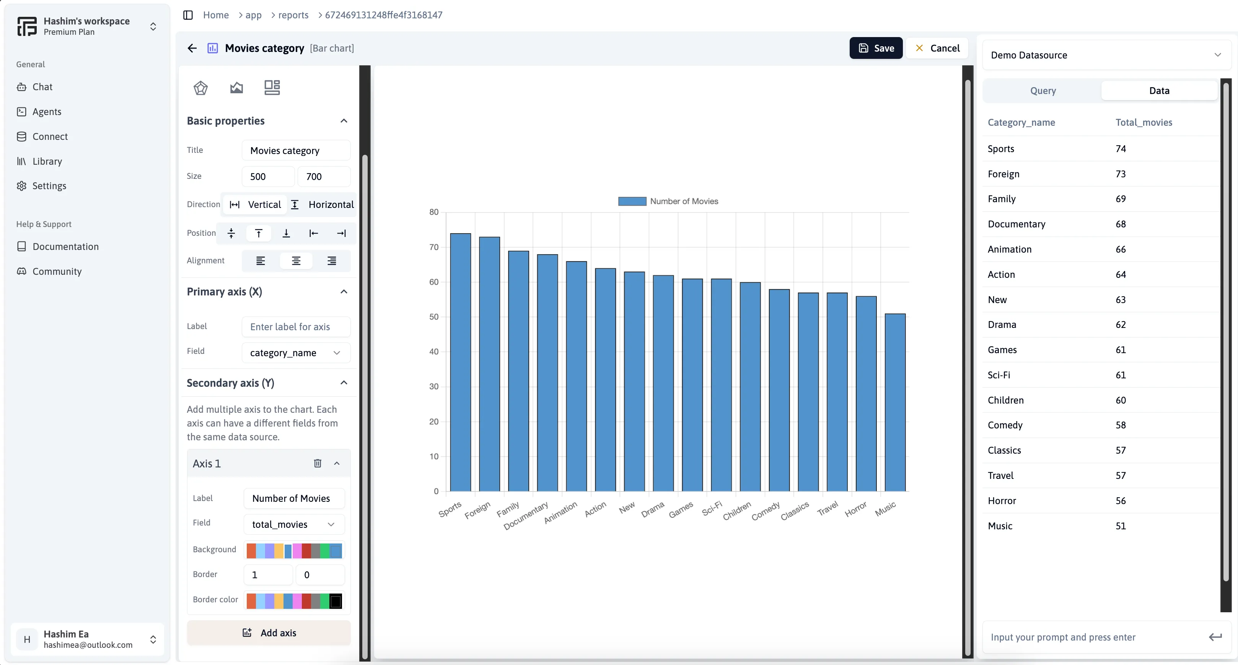1238x665 pixels.
Task: Set position to top icon
Action: (x=259, y=234)
